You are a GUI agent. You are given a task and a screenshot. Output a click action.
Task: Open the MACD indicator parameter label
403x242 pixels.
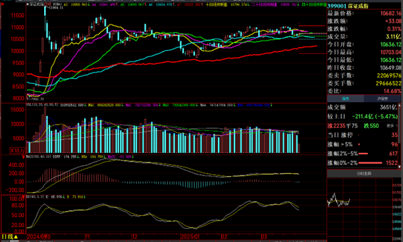(40, 156)
